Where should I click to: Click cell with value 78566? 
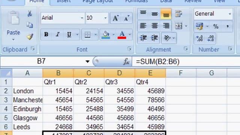click(150, 100)
